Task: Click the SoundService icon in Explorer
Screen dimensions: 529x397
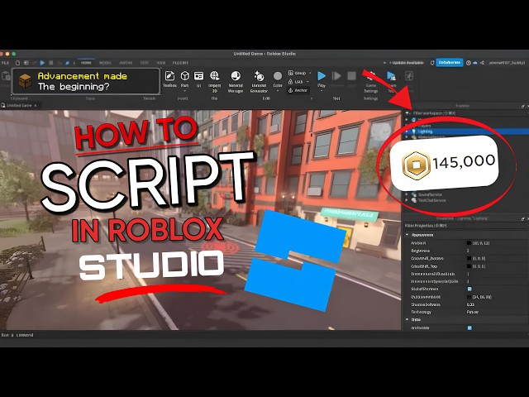Action: click(414, 194)
